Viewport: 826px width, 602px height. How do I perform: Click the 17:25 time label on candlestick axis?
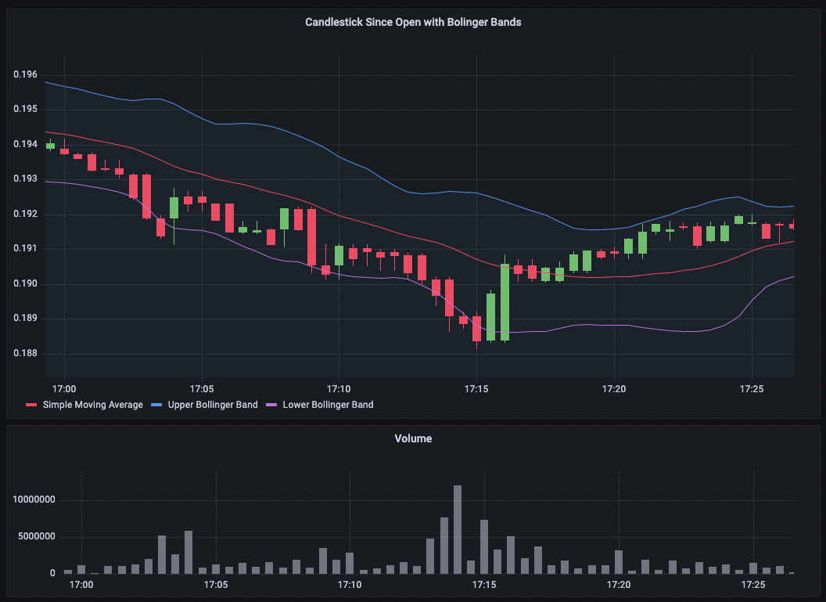click(x=752, y=388)
